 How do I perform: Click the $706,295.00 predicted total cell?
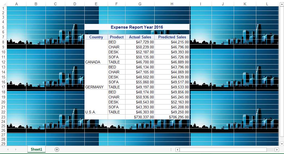coord(172,117)
